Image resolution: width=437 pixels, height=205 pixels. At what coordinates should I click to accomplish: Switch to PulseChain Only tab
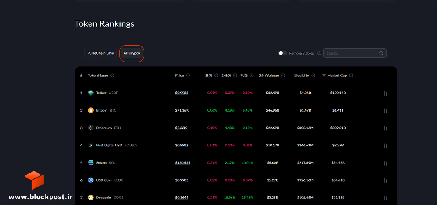tap(100, 53)
